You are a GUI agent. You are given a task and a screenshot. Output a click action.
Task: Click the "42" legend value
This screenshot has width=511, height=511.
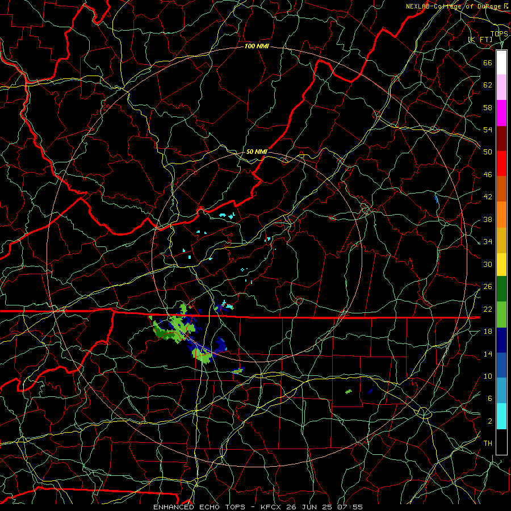click(488, 197)
